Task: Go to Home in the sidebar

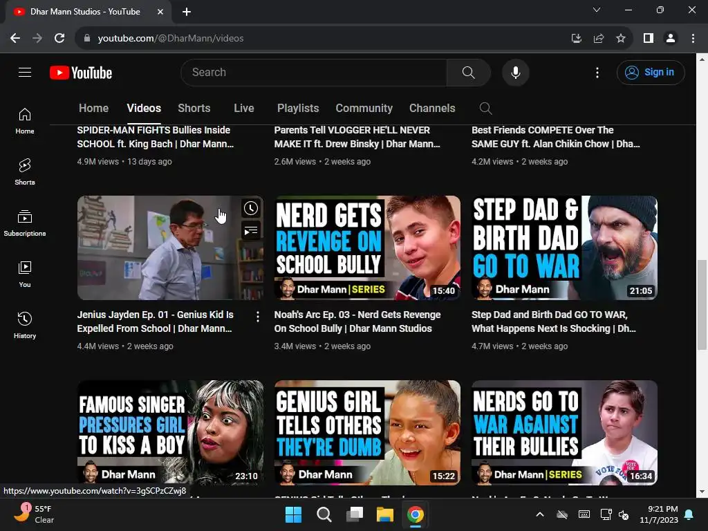Action: (25, 121)
